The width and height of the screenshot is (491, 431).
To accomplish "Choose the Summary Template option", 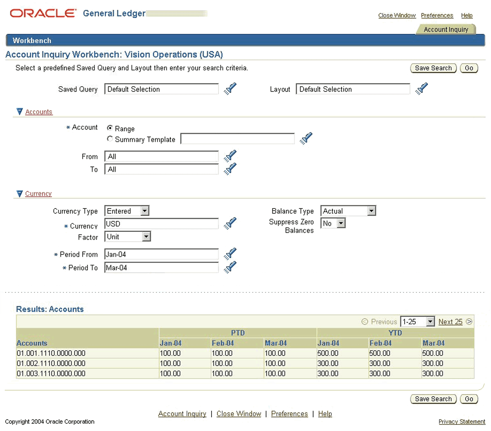I will pyautogui.click(x=110, y=138).
